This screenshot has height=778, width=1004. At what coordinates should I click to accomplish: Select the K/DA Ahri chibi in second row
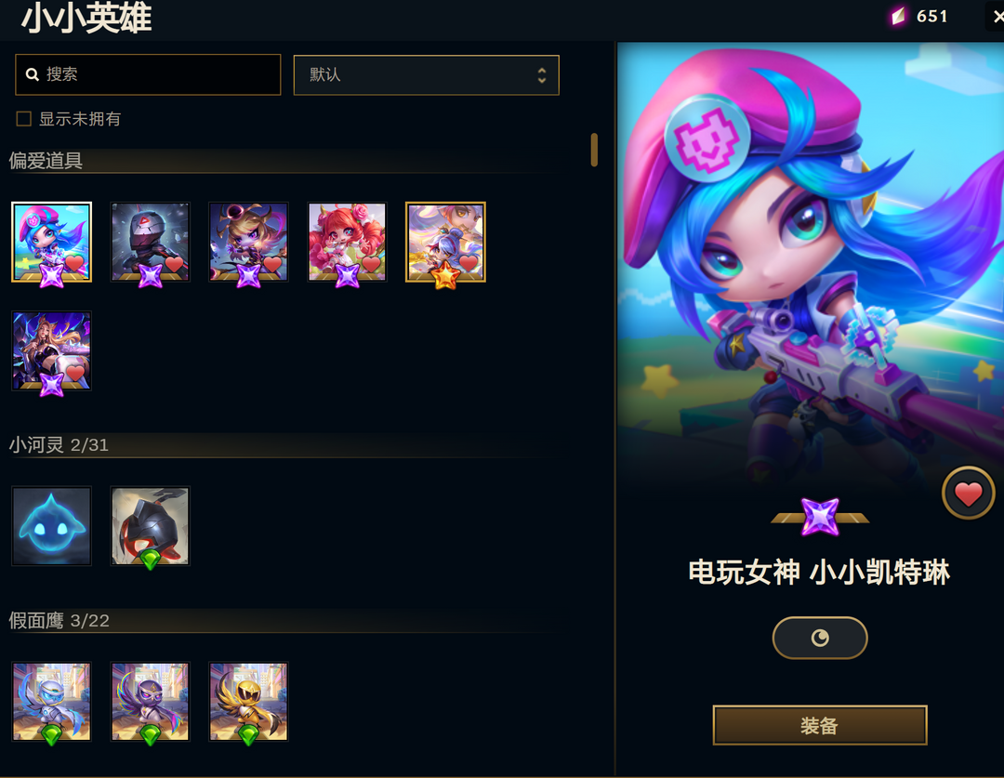pyautogui.click(x=52, y=351)
